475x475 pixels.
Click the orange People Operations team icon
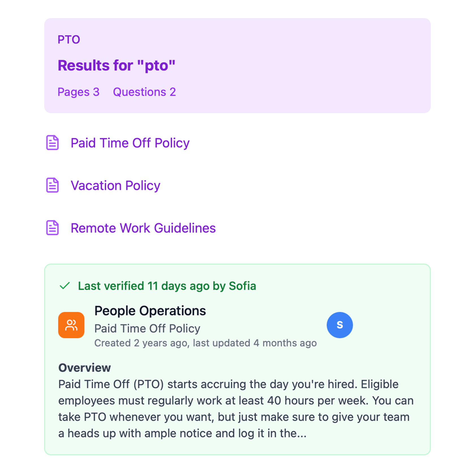coord(71,325)
